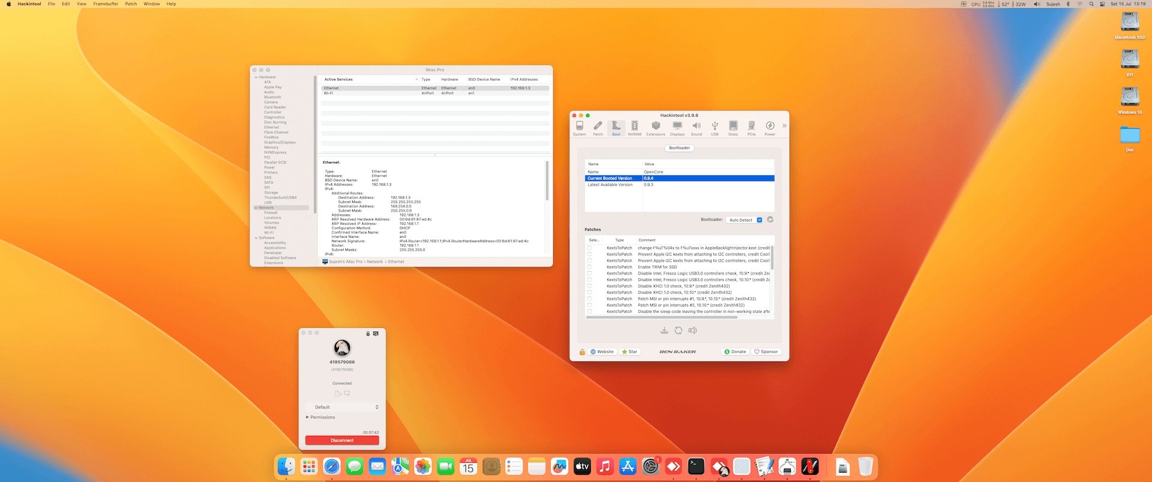Click the Ethernet details pane vertical scrollbar
1152x482 pixels.
click(x=547, y=180)
